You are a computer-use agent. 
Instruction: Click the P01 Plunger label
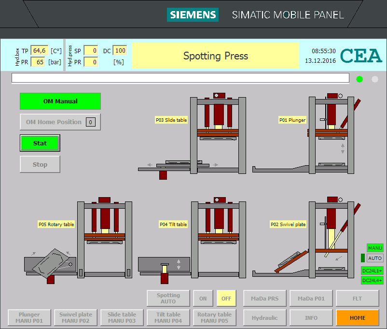pyautogui.click(x=292, y=120)
